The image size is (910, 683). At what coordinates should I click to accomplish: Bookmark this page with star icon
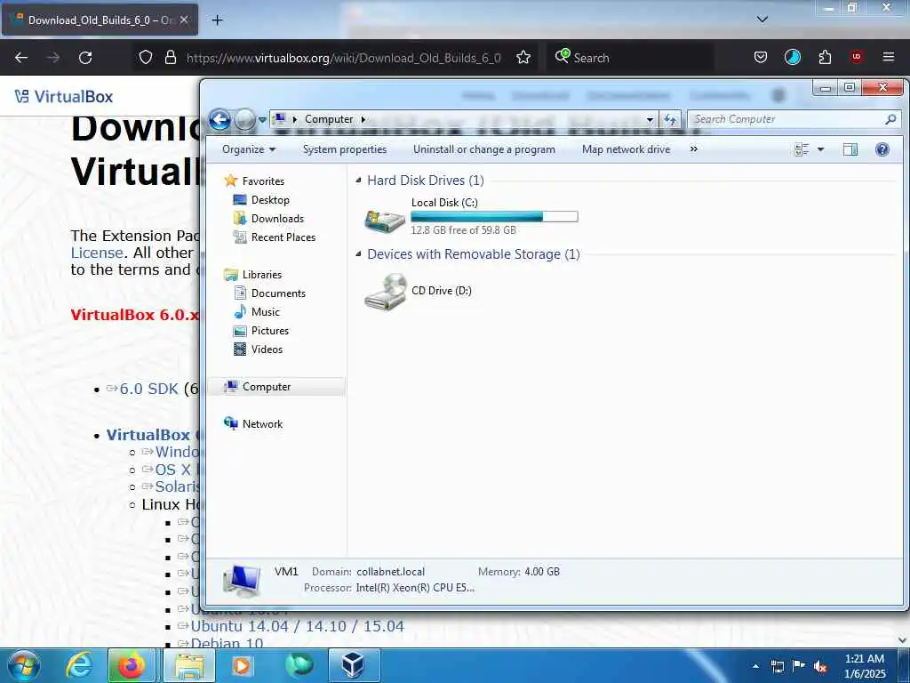click(x=523, y=58)
